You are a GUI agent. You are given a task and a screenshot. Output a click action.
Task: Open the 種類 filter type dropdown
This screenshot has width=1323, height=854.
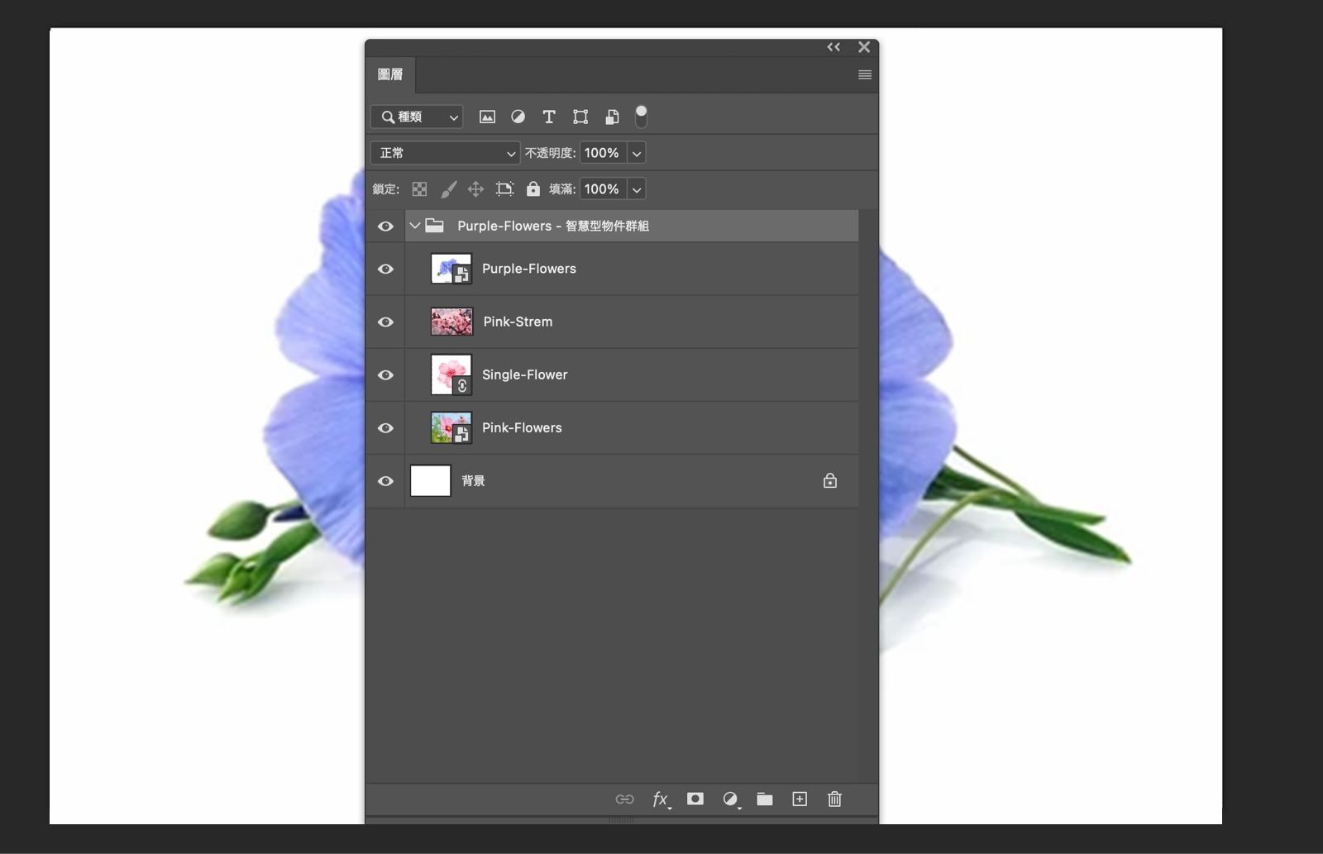tap(417, 117)
